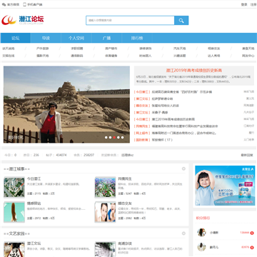Open the 潜江文坛 forum icon
This screenshot has width=257, height=257.
pos(14,249)
